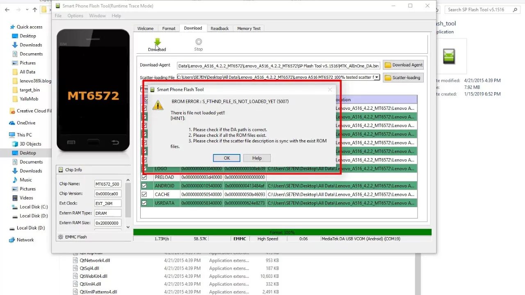The width and height of the screenshot is (525, 295).
Task: Open the File menu
Action: pyautogui.click(x=58, y=16)
